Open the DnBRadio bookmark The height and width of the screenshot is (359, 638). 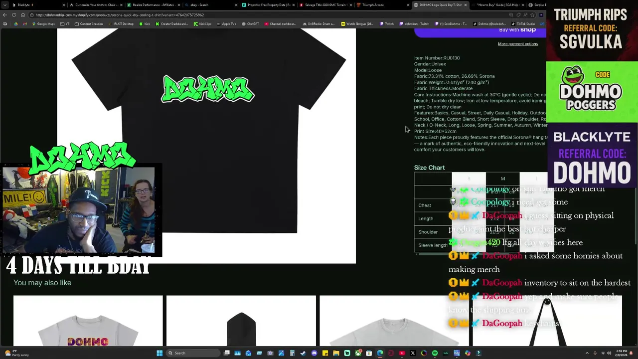319,24
